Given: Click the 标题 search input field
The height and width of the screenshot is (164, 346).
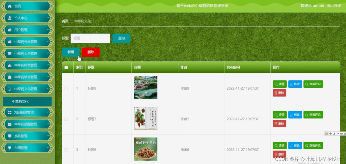Looking at the screenshot, I should 90,38.
